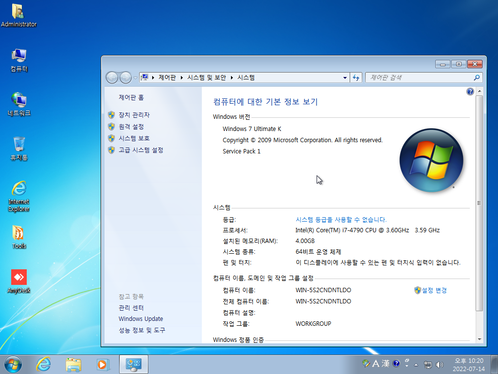Select the Control Panel taskbar button

pos(134,364)
